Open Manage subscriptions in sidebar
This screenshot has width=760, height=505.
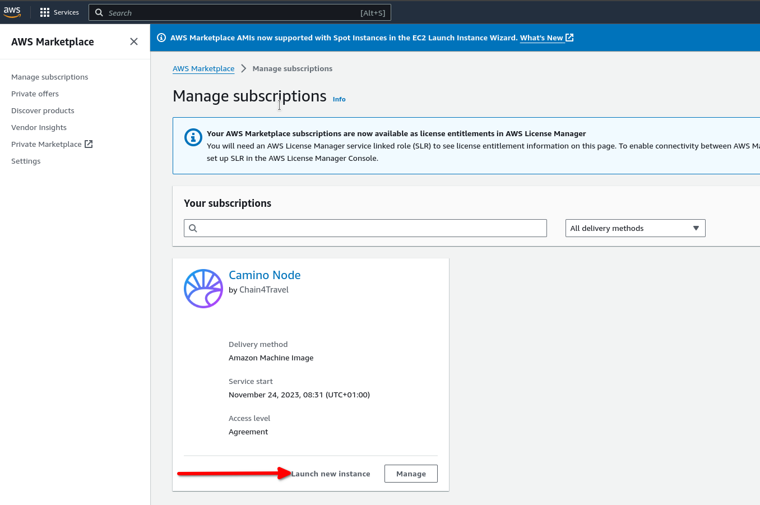pos(50,77)
